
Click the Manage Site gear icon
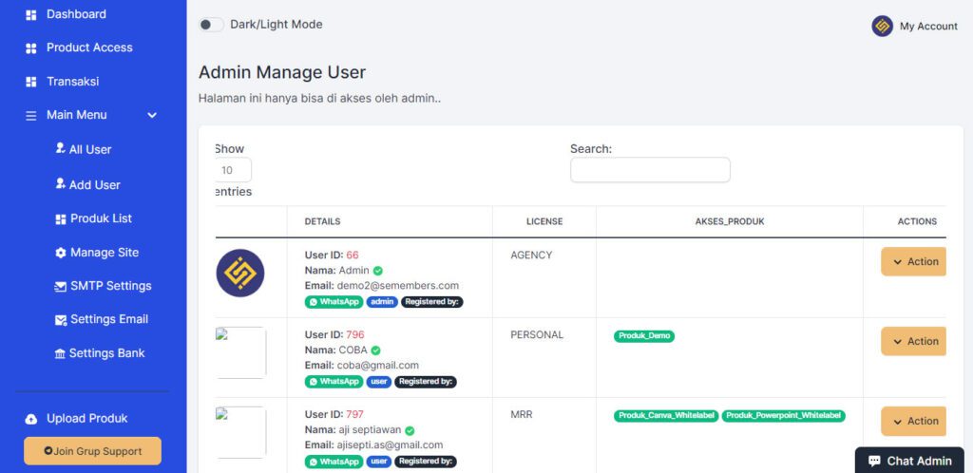(x=61, y=253)
